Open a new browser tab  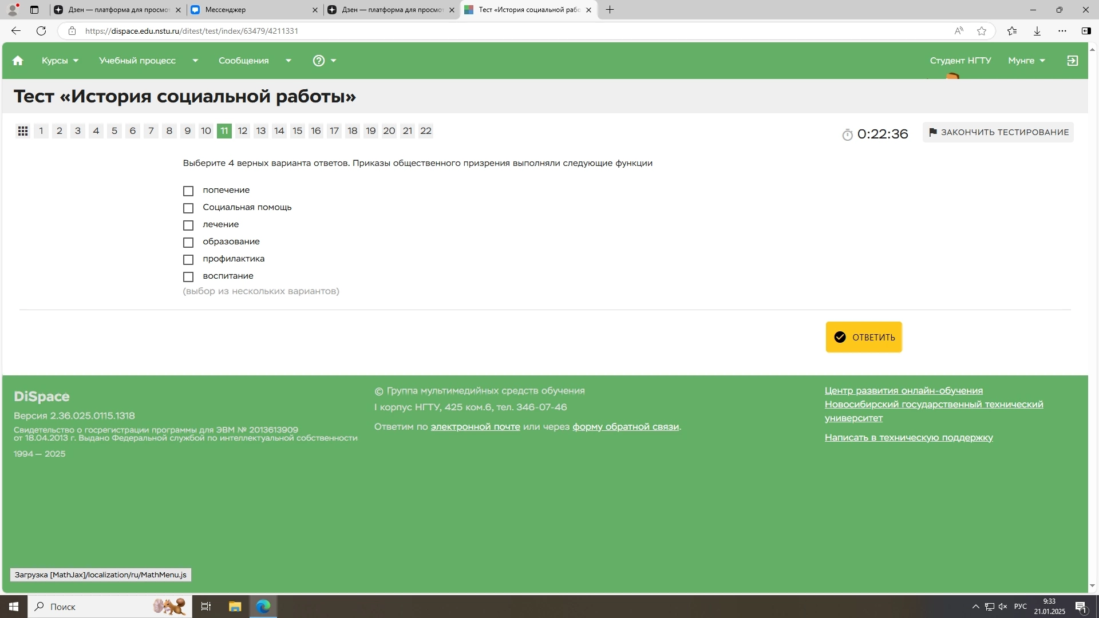point(610,10)
